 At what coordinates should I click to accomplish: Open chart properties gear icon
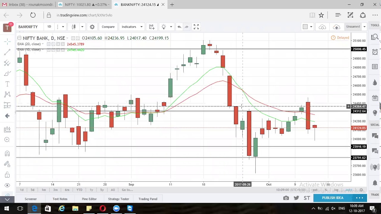[x=92, y=27]
